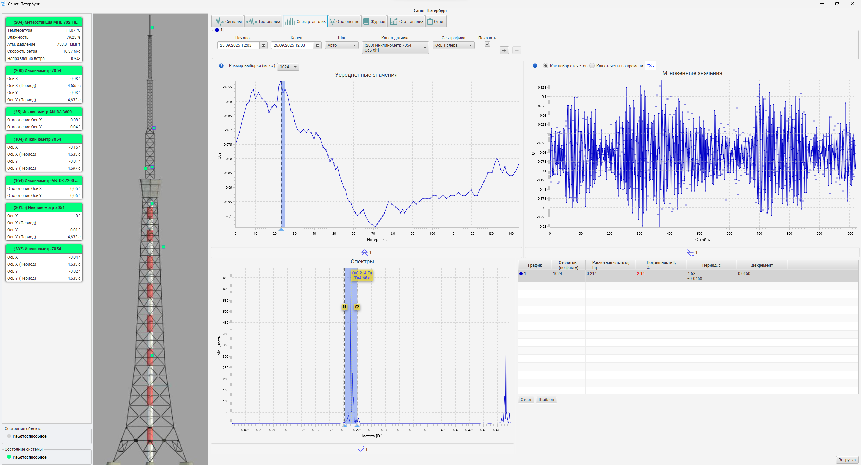The height and width of the screenshot is (465, 861).
Task: Click the Отчёт button below table
Action: coord(526,400)
